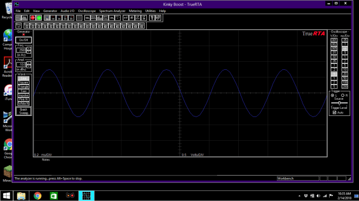Open the Audio I/O menu
The height and width of the screenshot is (201, 359).
click(67, 11)
